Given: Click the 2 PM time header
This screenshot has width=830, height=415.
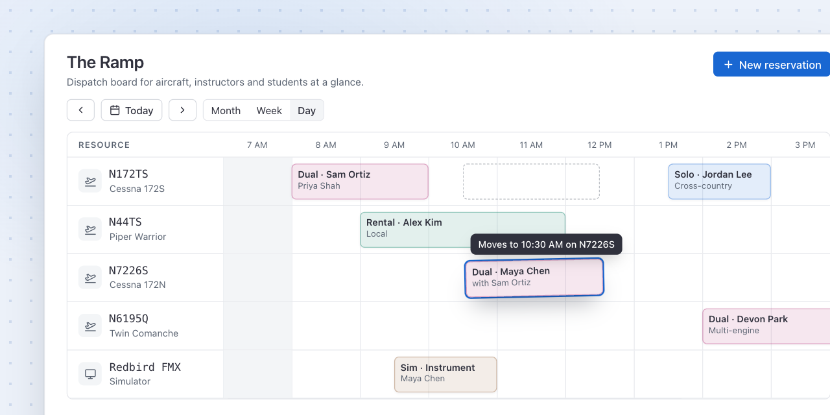Looking at the screenshot, I should pos(737,145).
